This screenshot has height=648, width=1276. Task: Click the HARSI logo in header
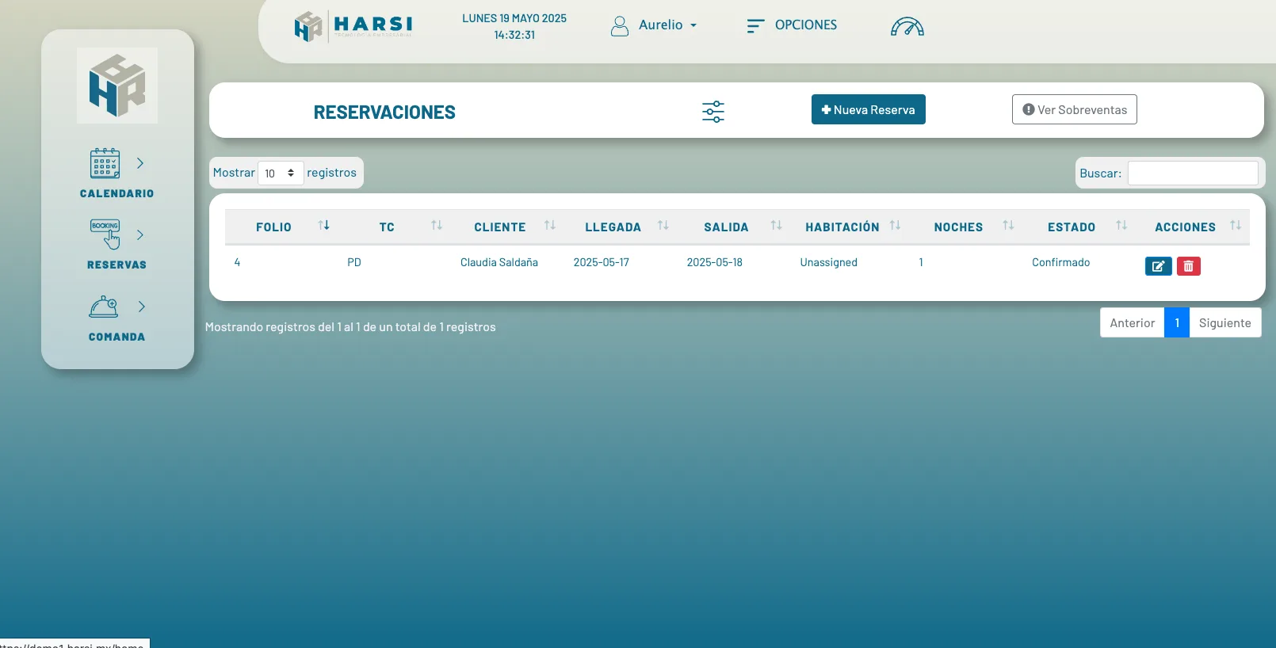point(353,26)
